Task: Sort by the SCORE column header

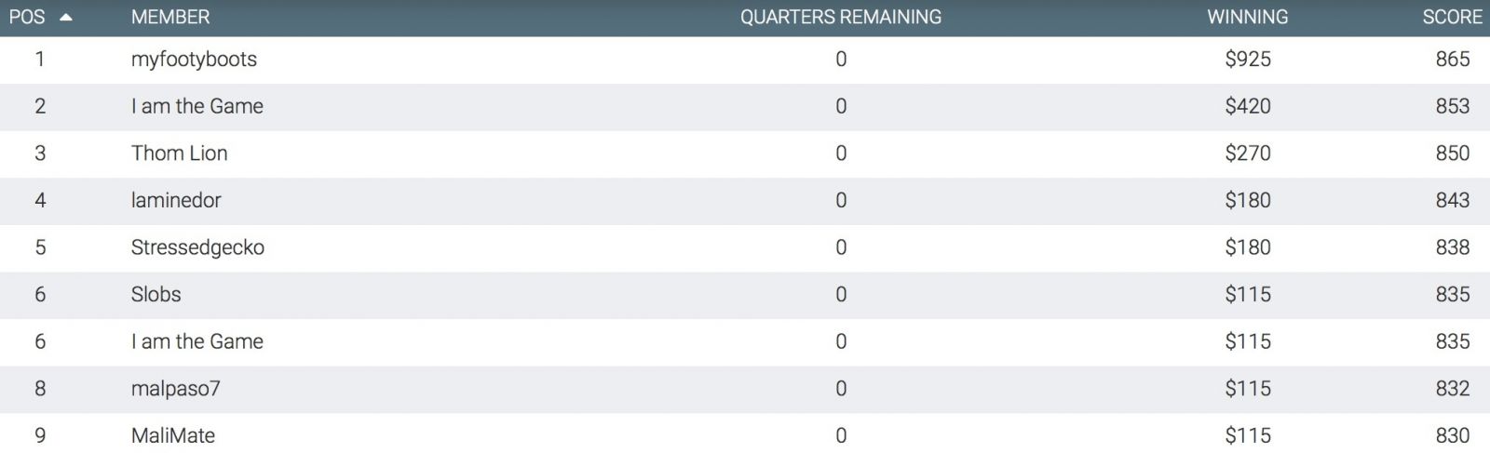Action: pos(1452,17)
